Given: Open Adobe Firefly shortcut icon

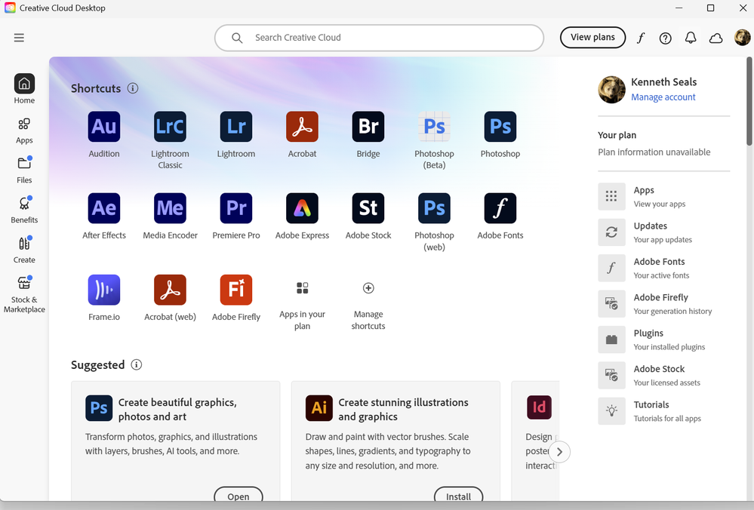Looking at the screenshot, I should point(236,290).
